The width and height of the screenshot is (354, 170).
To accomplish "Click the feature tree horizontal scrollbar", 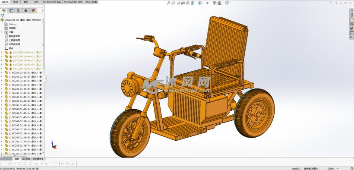I will coord(15,156).
